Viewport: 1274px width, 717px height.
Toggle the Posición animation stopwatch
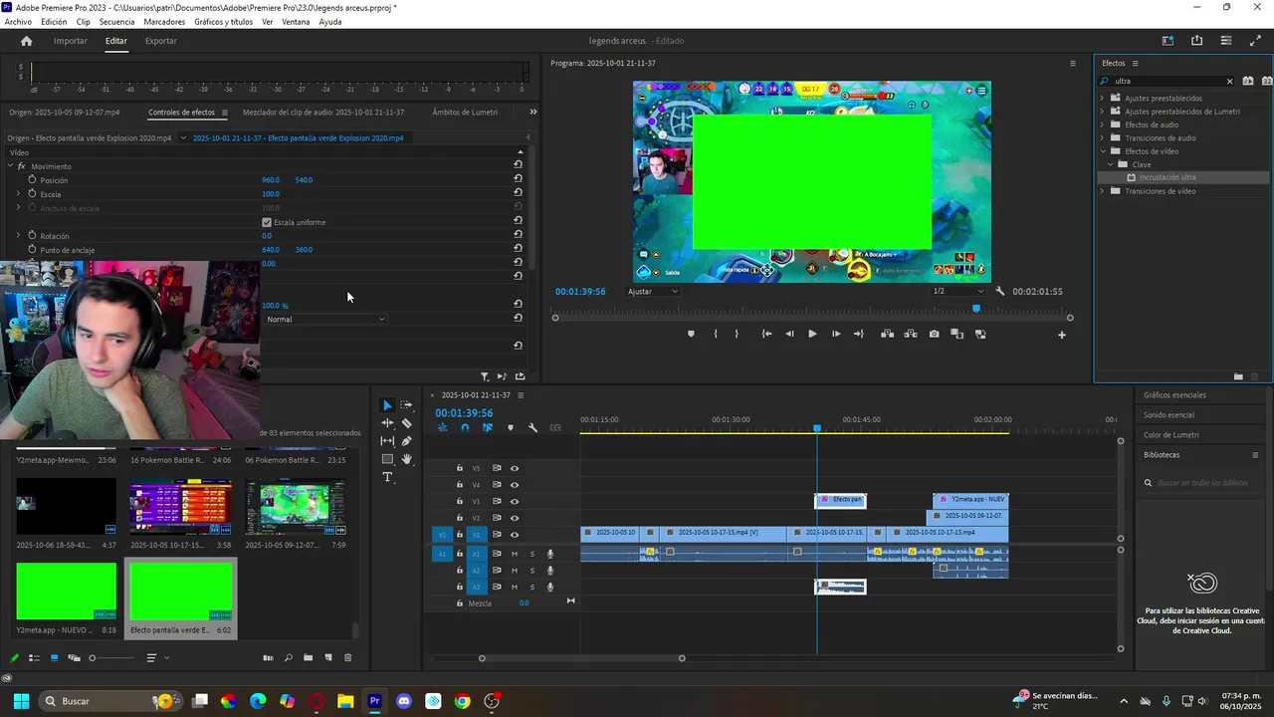[32, 179]
